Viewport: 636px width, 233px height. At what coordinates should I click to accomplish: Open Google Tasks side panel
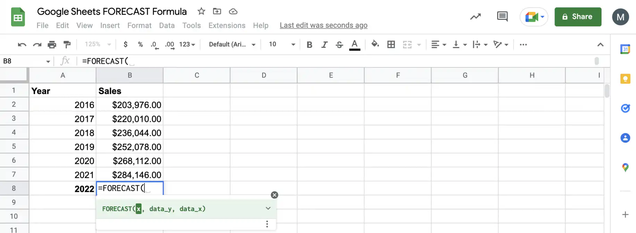[625, 108]
